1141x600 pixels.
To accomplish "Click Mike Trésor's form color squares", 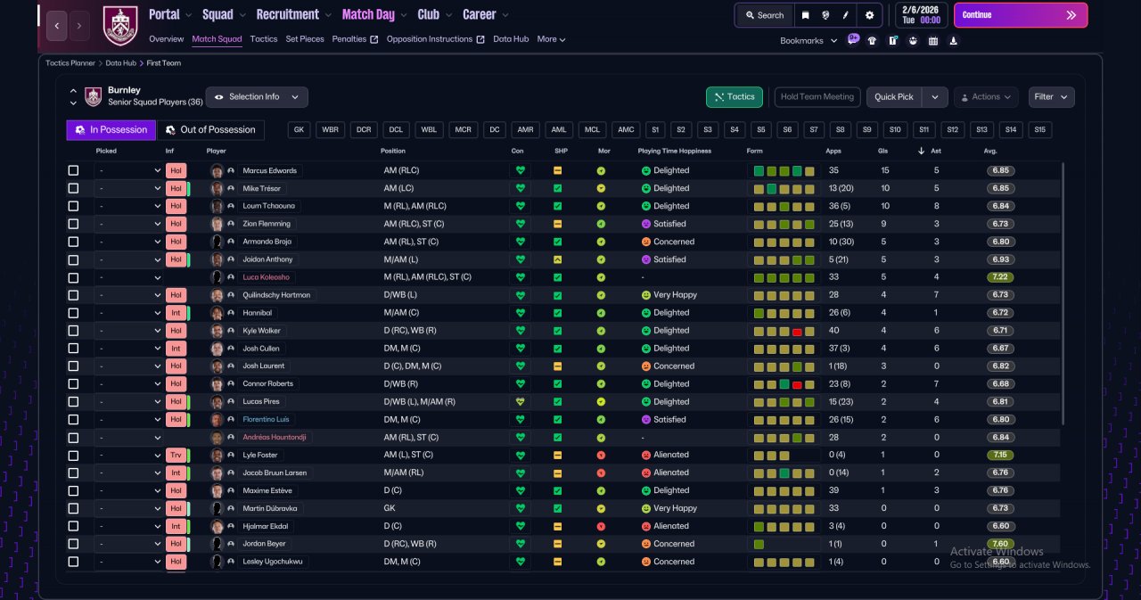I will click(x=784, y=188).
